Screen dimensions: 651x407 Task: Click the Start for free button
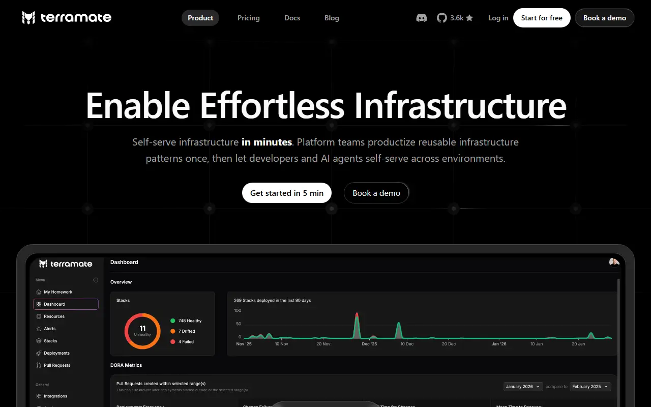click(x=542, y=18)
